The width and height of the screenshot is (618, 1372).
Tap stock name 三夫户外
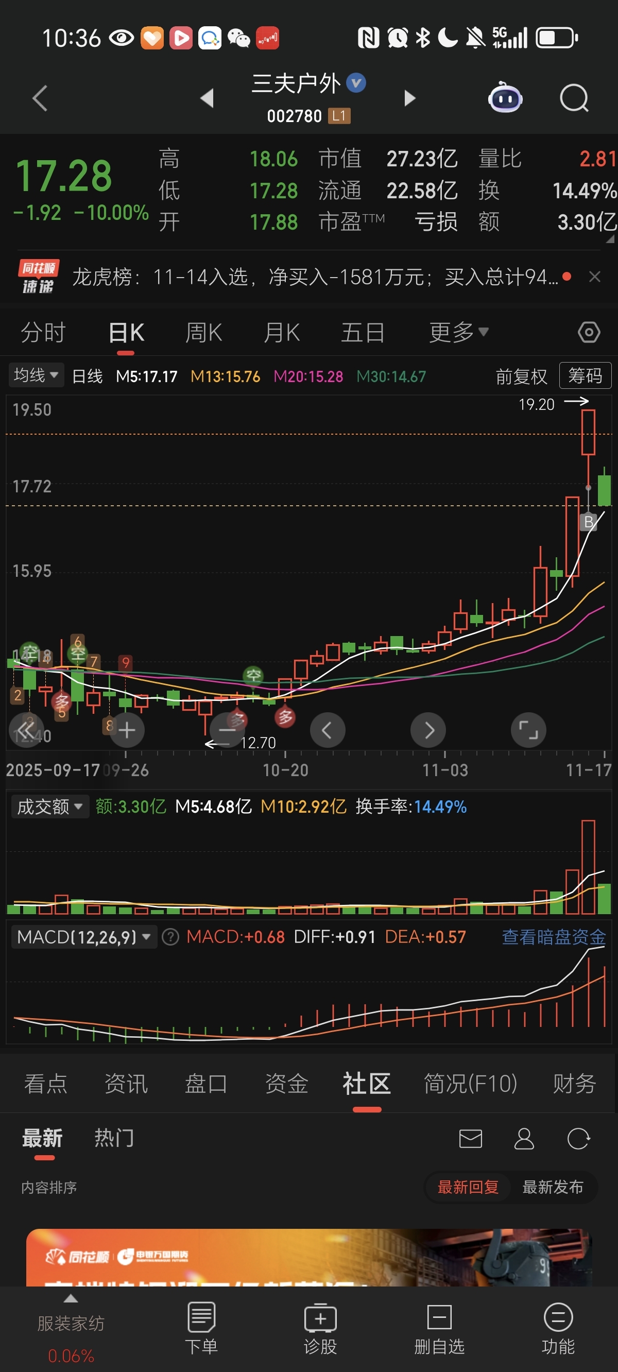pyautogui.click(x=296, y=83)
